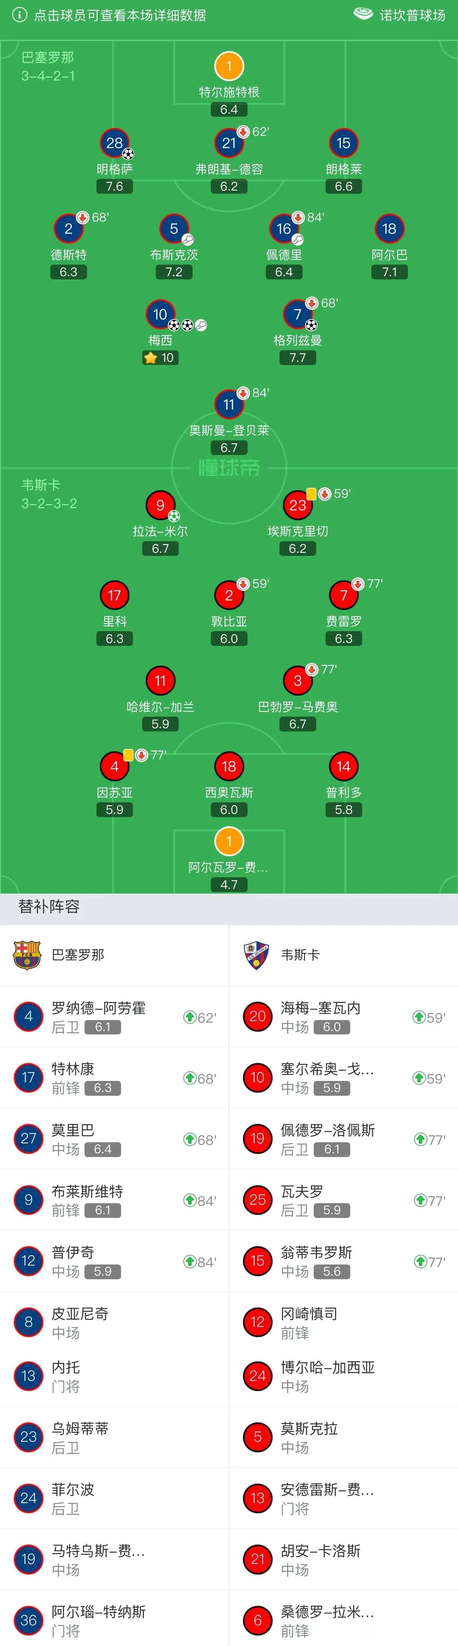The height and width of the screenshot is (1646, 458).
Task: Open the Huesca club crest
Action: tap(256, 955)
